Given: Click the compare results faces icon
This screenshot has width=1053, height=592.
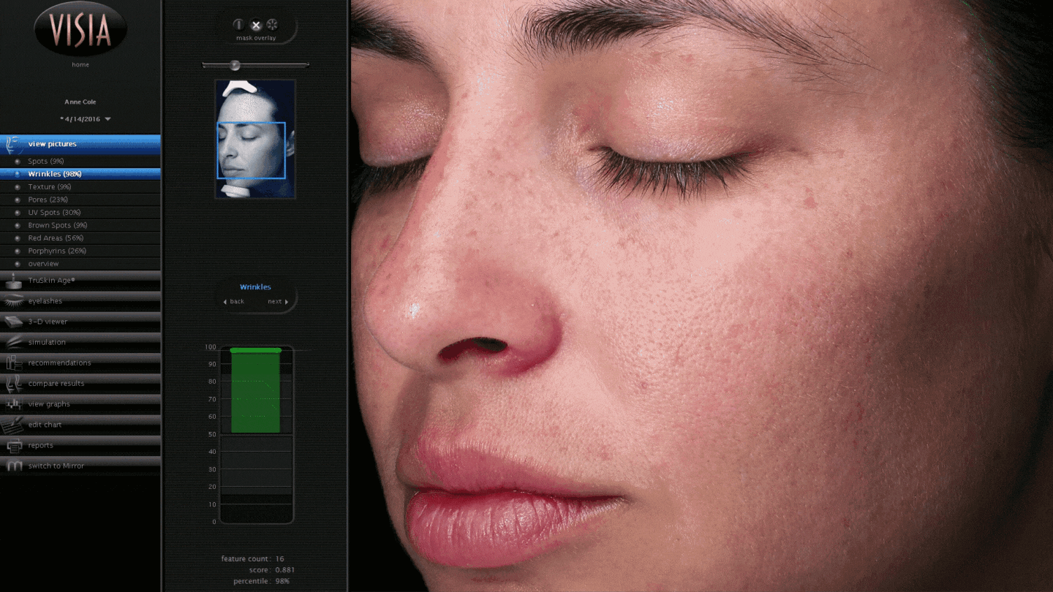Looking at the screenshot, I should (13, 383).
